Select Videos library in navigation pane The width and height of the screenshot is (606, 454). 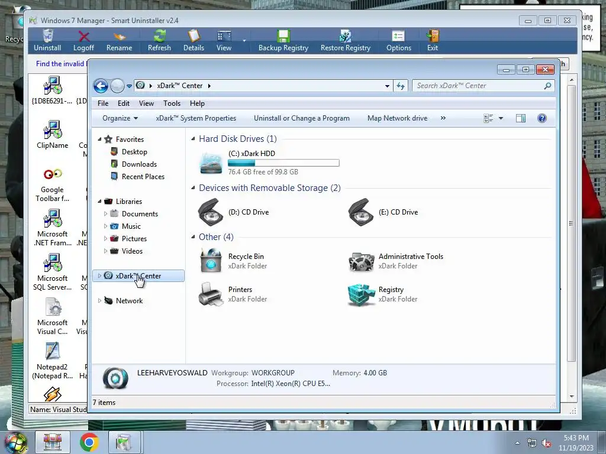tap(132, 251)
